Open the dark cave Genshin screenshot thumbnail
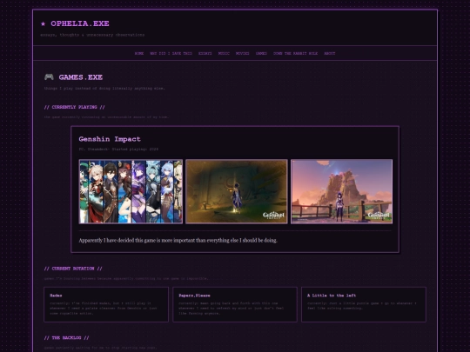This screenshot has width=470, height=352. 237,191
